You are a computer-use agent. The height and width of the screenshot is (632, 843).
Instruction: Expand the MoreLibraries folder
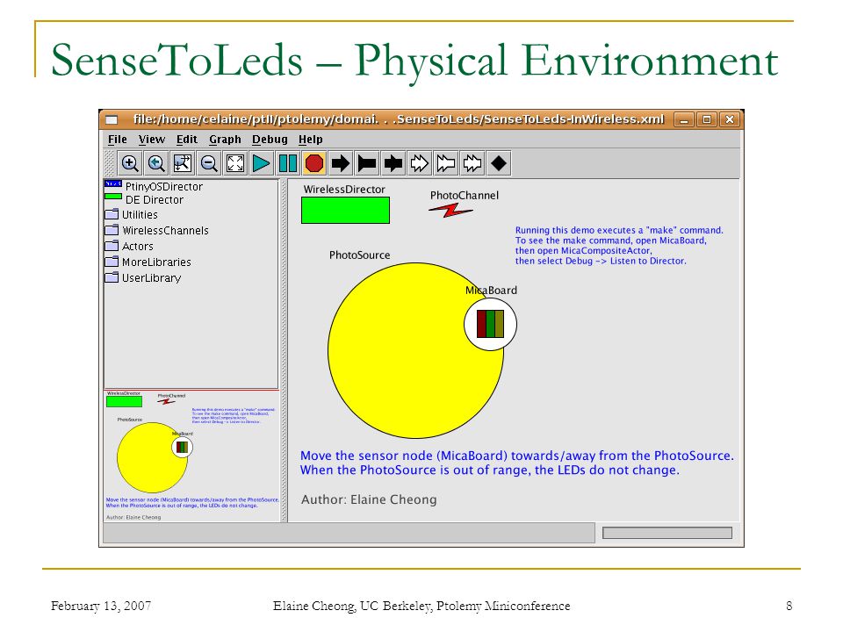click(148, 262)
